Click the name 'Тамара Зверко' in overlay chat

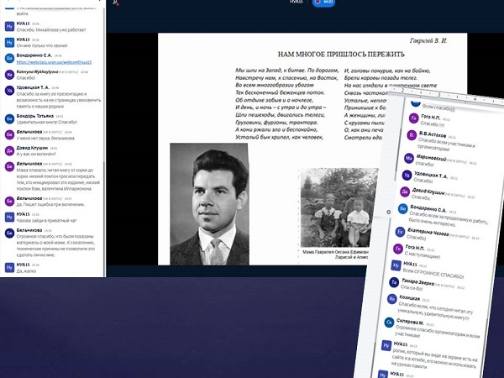click(417, 282)
